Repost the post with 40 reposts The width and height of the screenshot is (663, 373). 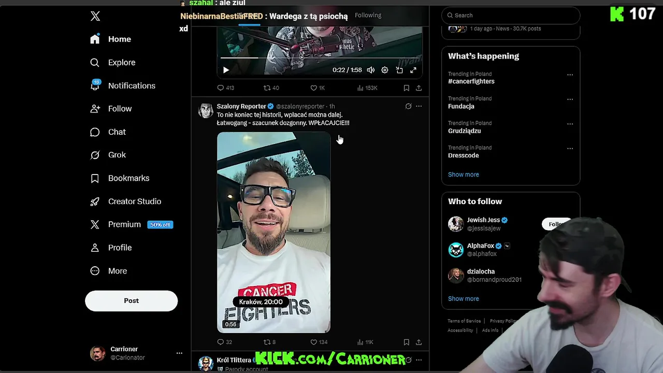pos(271,88)
